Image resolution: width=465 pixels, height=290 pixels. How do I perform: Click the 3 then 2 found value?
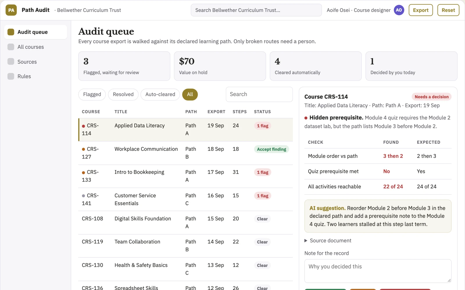pyautogui.click(x=393, y=156)
